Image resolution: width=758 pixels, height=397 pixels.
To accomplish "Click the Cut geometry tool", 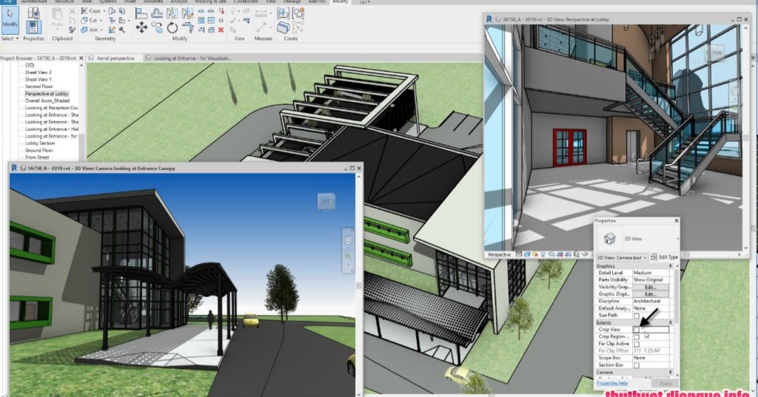I will [89, 20].
